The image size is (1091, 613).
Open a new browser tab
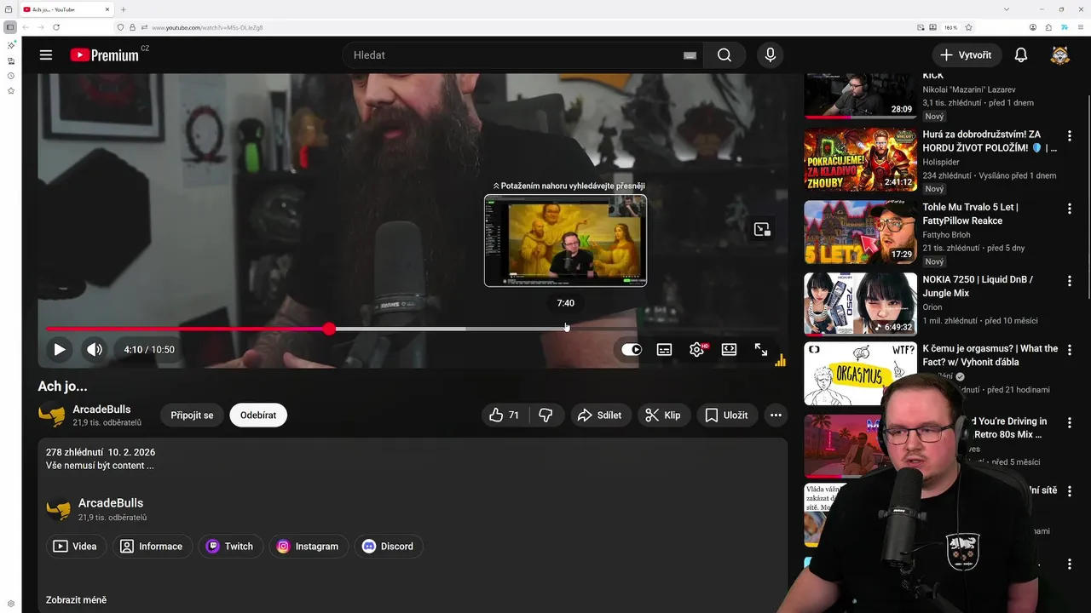124,9
